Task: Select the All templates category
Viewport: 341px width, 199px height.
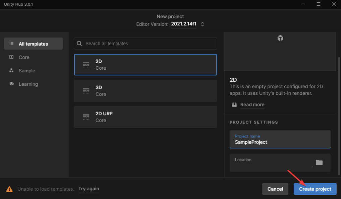Action: pyautogui.click(x=33, y=44)
